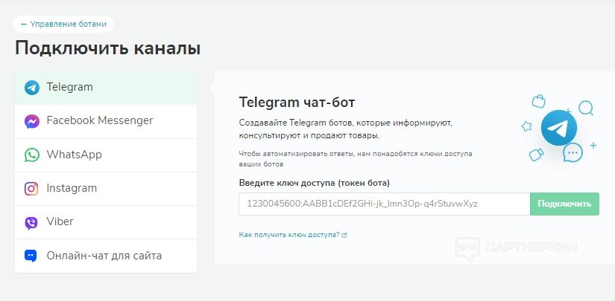Image resolution: width=615 pixels, height=301 pixels.
Task: Open the Viber channel tab
Action: point(106,222)
